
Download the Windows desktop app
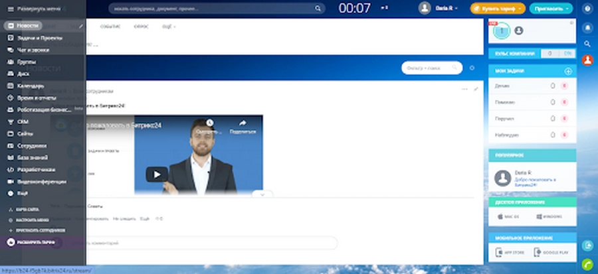(x=549, y=216)
